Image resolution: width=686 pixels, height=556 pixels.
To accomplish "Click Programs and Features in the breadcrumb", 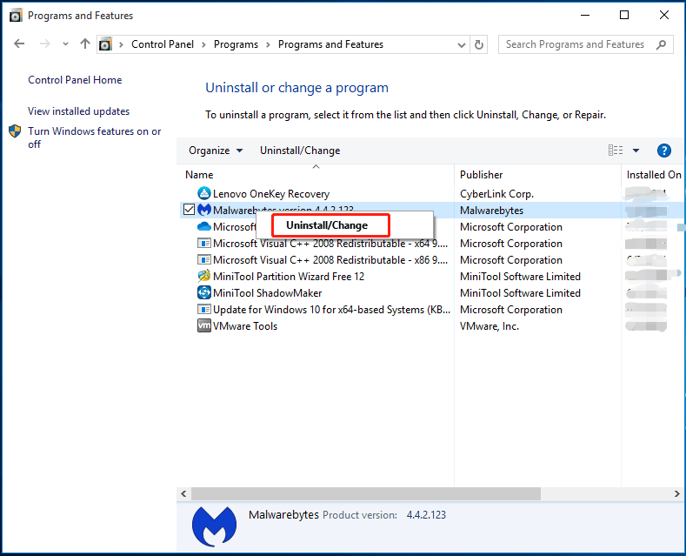I will (x=330, y=44).
